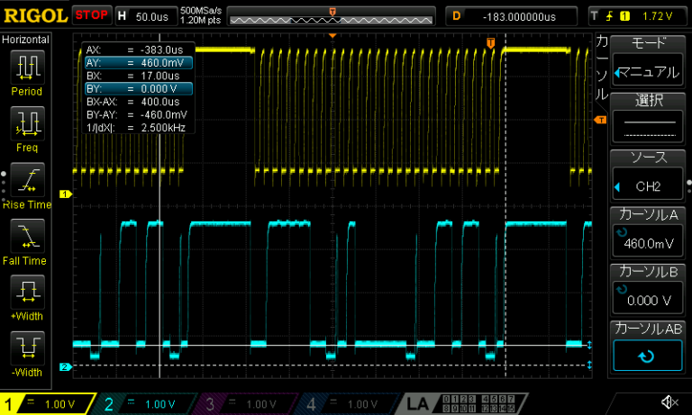The width and height of the screenshot is (692, 415).
Task: Click the speaker mute icon
Action: pos(669,402)
